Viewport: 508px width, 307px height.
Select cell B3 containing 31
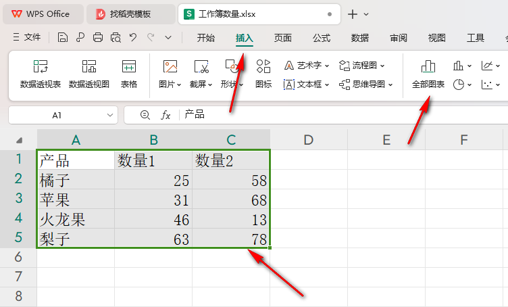pos(153,200)
